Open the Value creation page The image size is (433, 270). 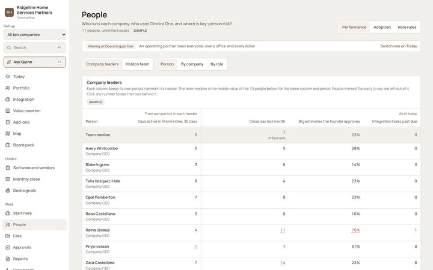[35, 111]
